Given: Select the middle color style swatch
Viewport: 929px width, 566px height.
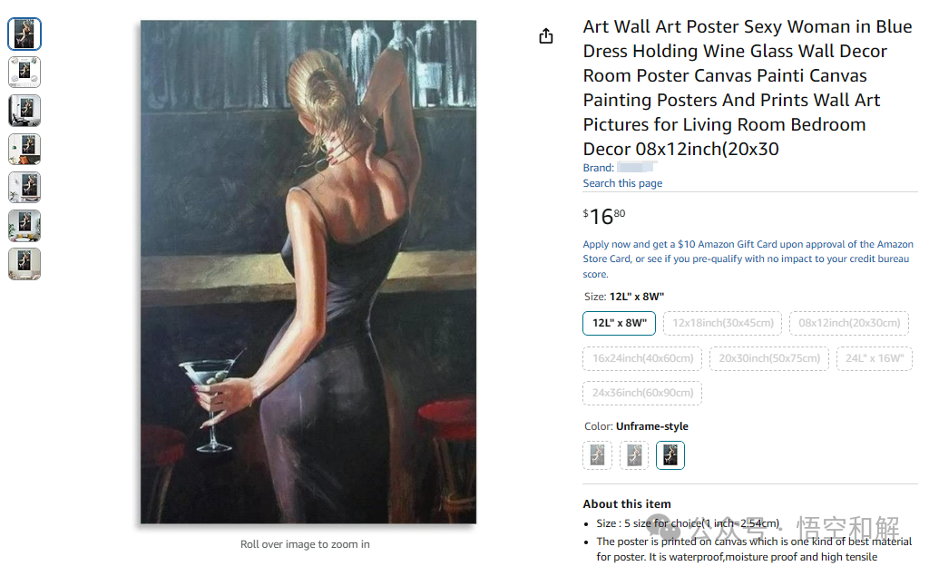Looking at the screenshot, I should tap(634, 455).
